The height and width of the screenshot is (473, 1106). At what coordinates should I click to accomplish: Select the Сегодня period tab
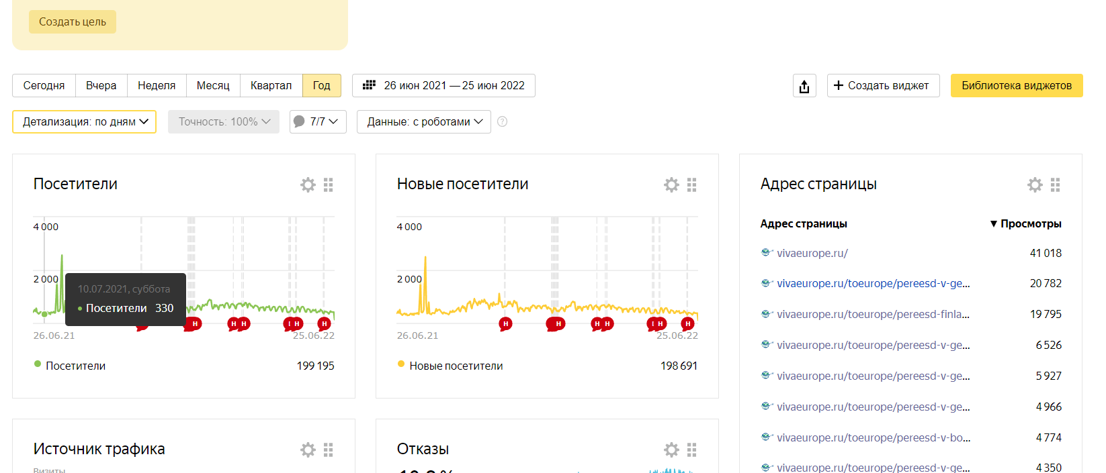coord(44,86)
